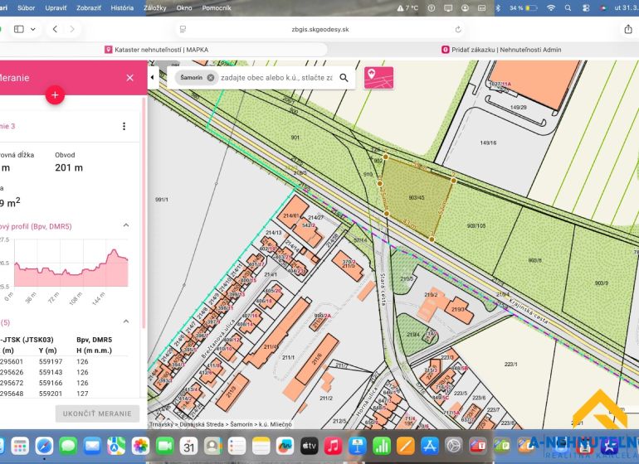Open FaceTime from the Dock

click(x=164, y=446)
